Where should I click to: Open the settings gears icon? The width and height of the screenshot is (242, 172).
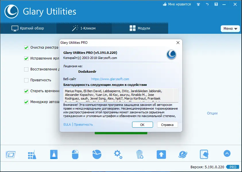[x=118, y=154]
